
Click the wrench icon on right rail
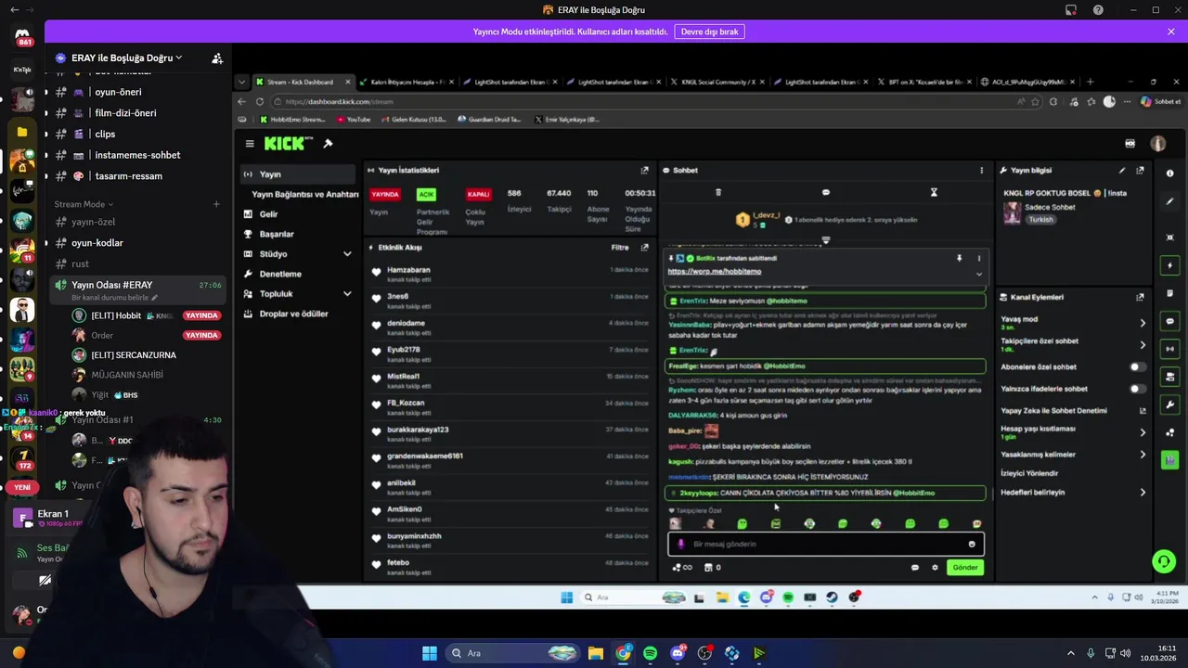(x=1169, y=405)
